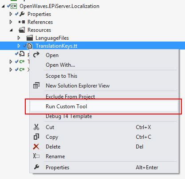Click the scissors Cut icon
The image size is (185, 179).
tap(36, 127)
